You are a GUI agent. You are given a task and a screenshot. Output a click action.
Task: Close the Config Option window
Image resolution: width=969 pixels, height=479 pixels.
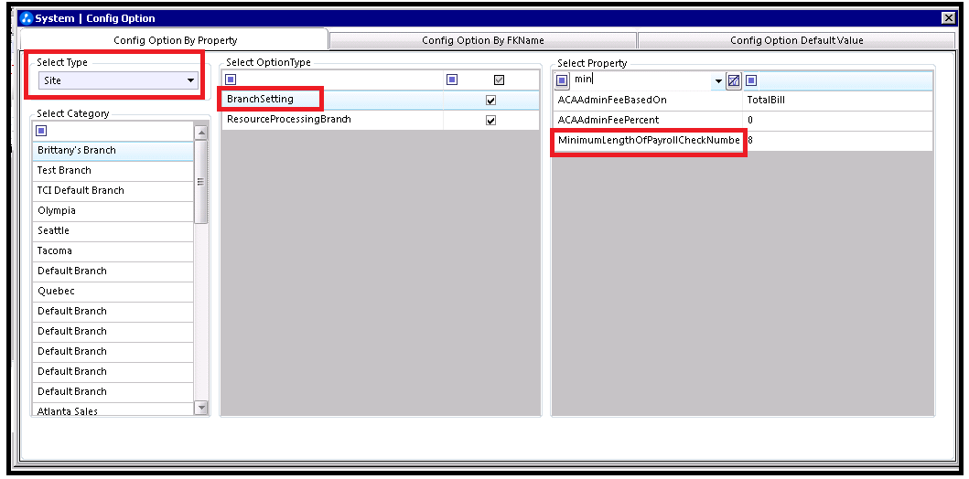pos(948,18)
